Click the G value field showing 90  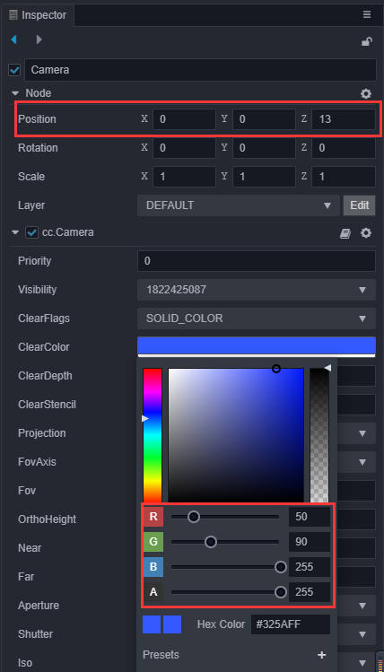pyautogui.click(x=310, y=542)
